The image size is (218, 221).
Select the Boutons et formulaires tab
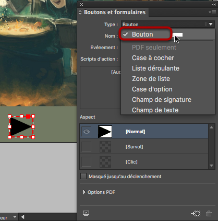(x=115, y=12)
